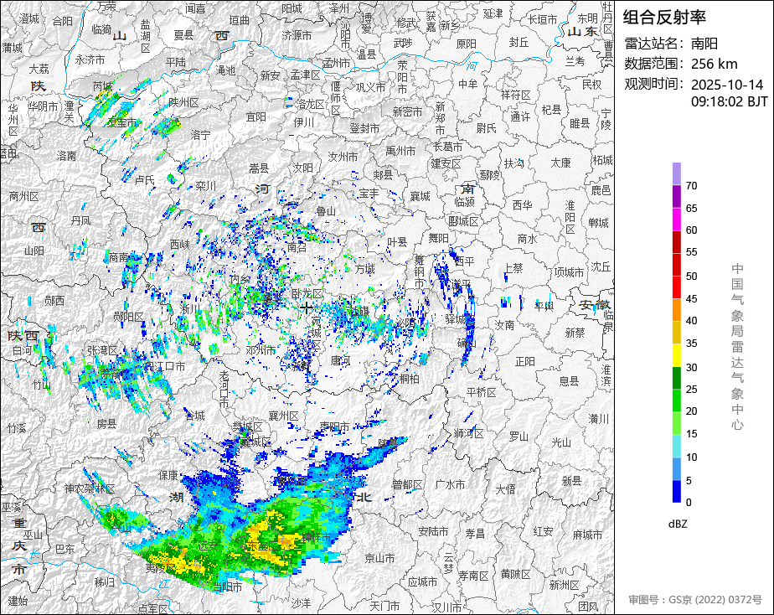Select the 老河口市 label
The width and height of the screenshot is (774, 615).
pos(224,390)
